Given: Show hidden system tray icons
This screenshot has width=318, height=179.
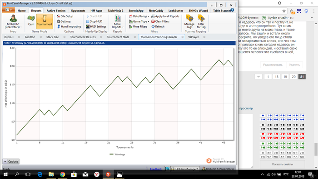Looking at the screenshot, I should 262,174.
